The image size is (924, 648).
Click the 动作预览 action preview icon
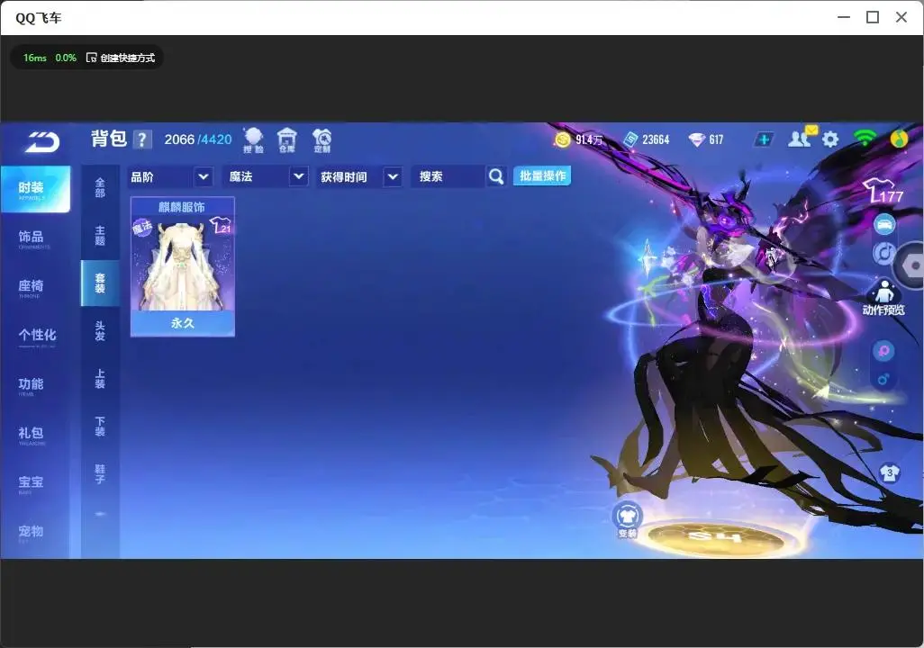click(x=883, y=298)
